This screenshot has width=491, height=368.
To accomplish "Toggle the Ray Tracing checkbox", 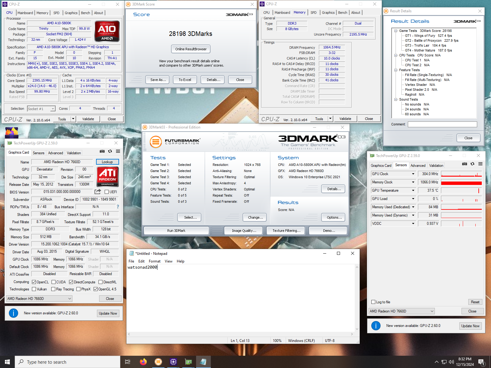I will [x=53, y=289].
